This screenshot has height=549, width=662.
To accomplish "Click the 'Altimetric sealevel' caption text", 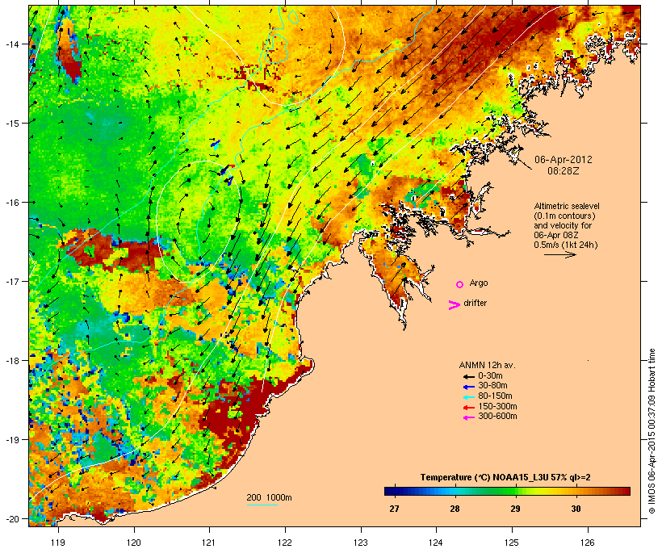I will (567, 206).
